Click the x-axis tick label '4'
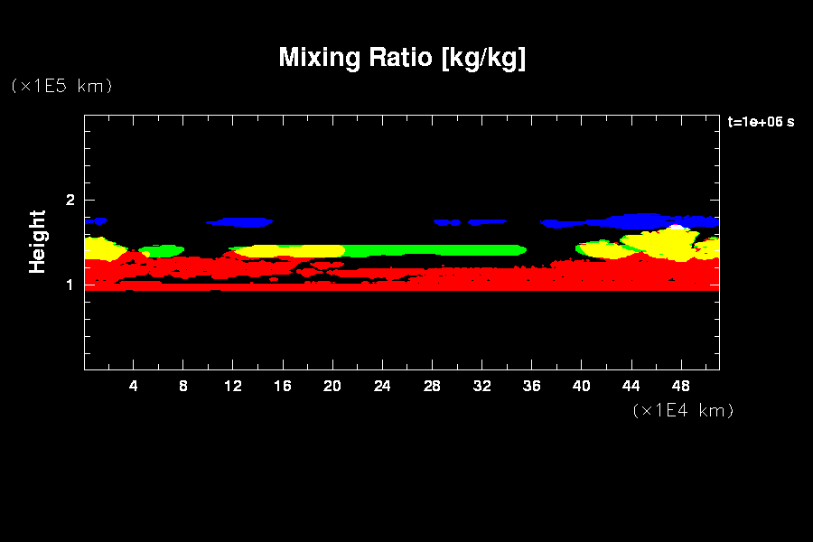 pos(134,386)
